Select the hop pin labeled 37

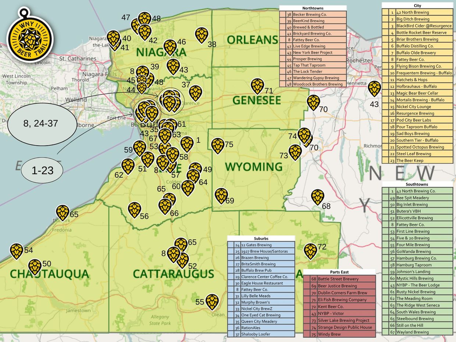pos(196,93)
